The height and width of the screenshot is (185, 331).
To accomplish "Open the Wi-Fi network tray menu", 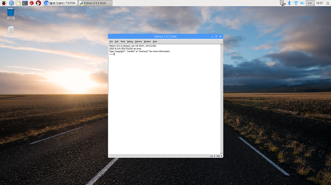I will tap(296, 3).
